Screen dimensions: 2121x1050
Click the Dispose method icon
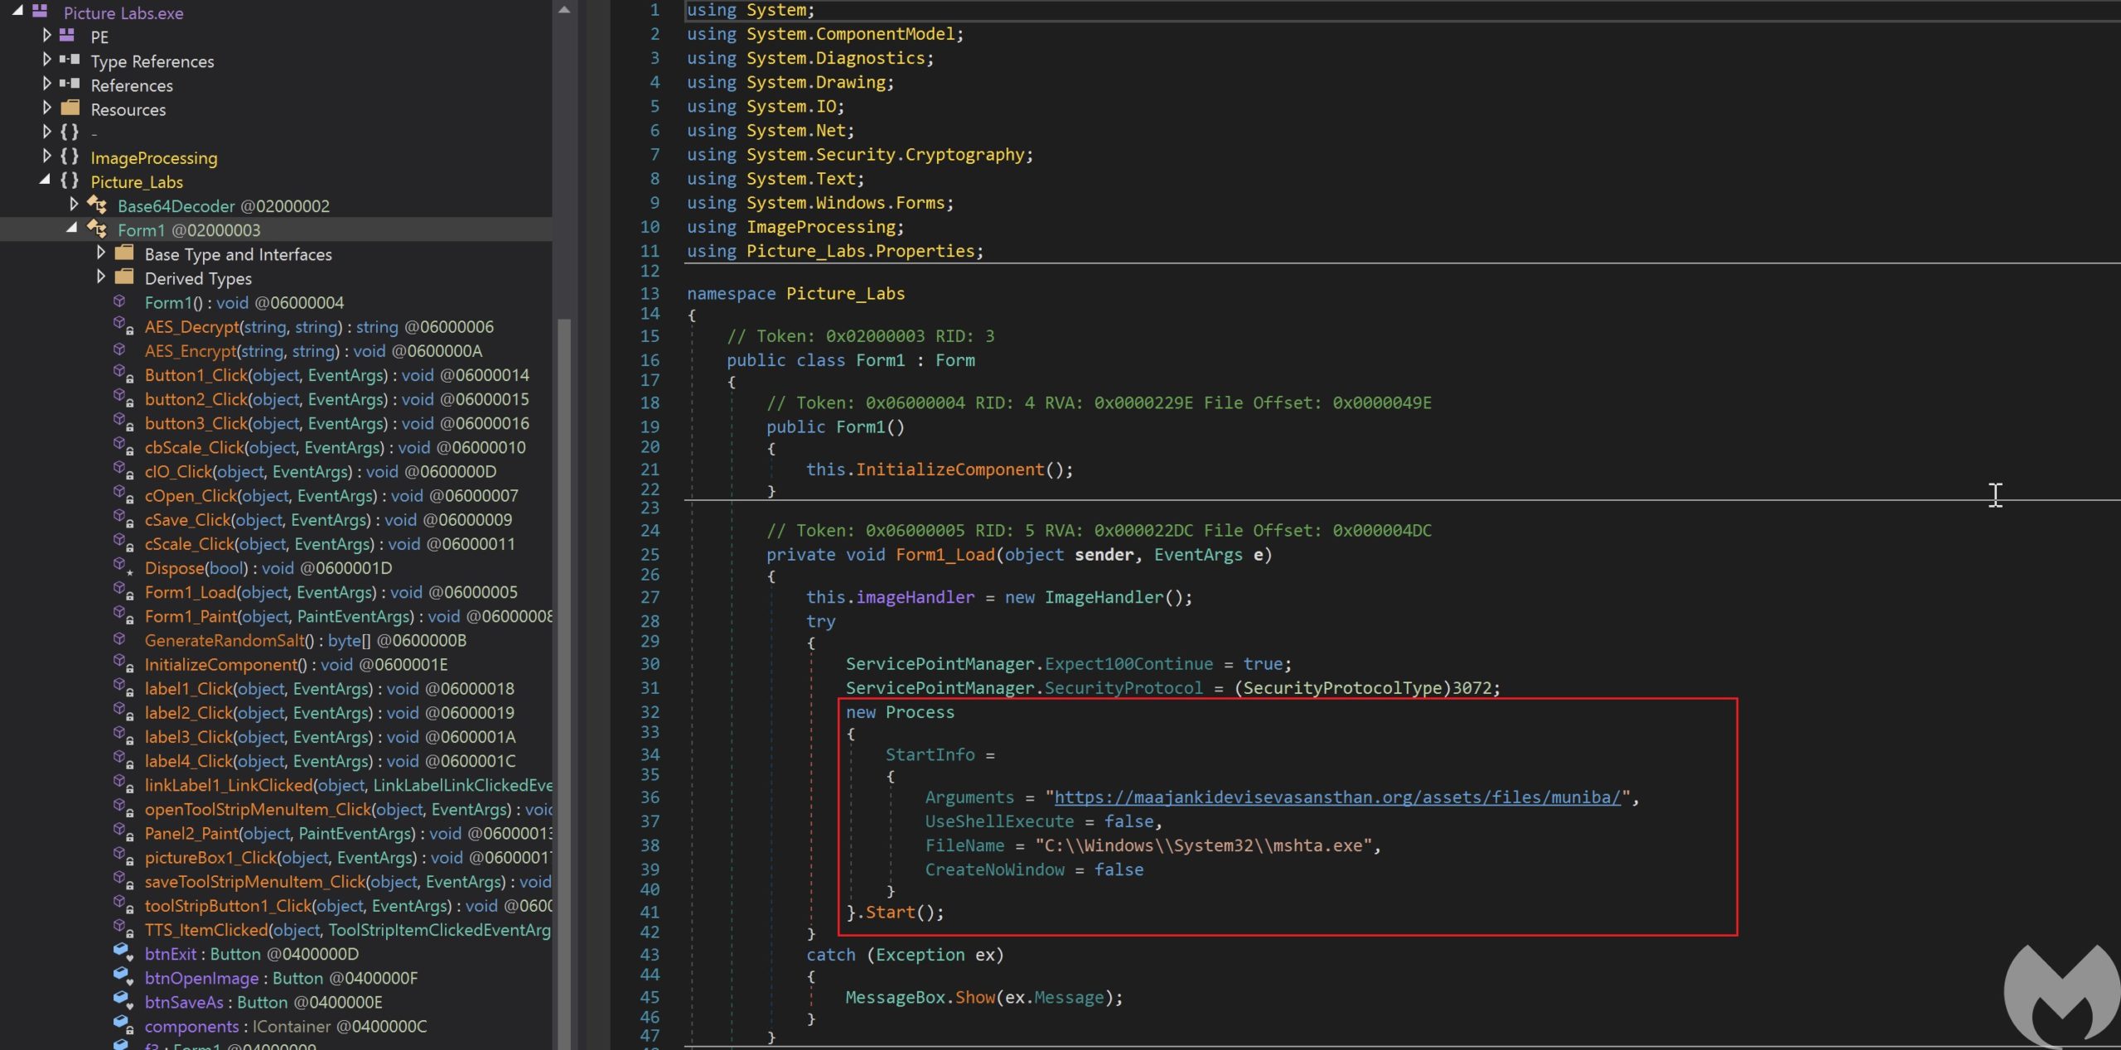pos(123,567)
